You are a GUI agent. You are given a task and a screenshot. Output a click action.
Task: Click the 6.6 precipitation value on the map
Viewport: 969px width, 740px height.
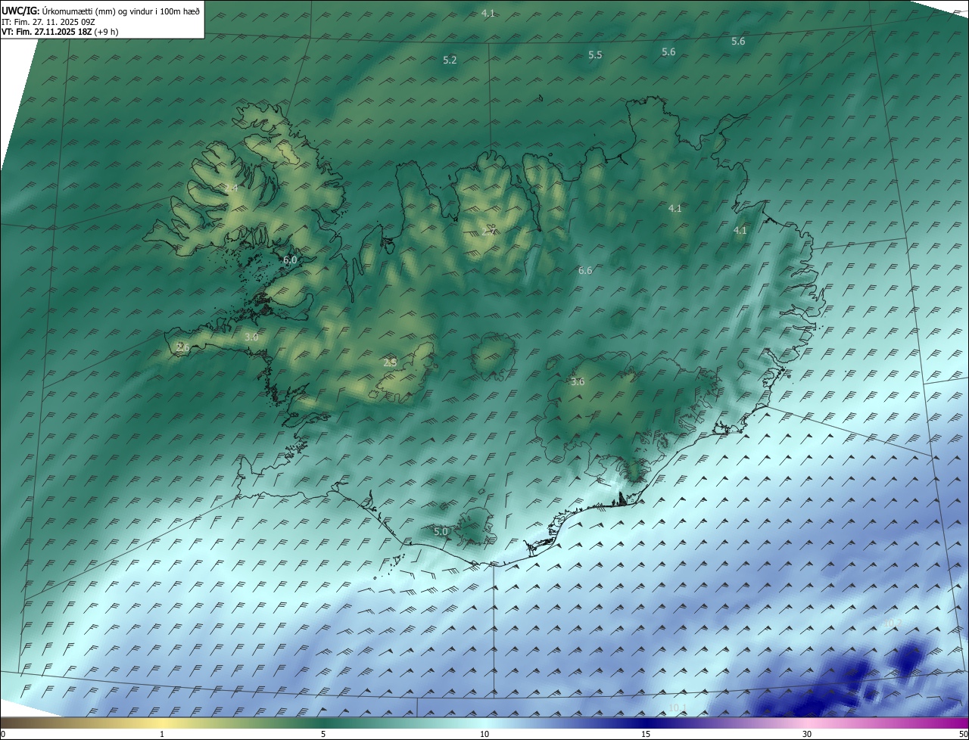point(585,270)
